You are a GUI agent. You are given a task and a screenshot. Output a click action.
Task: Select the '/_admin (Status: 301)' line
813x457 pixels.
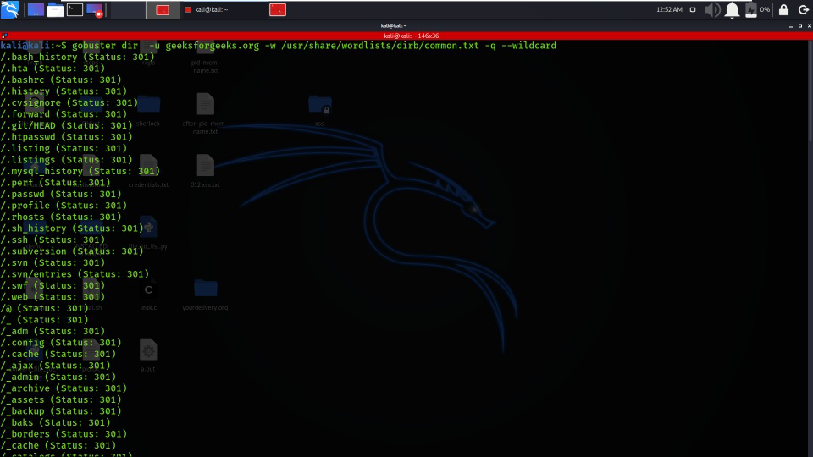(58, 376)
